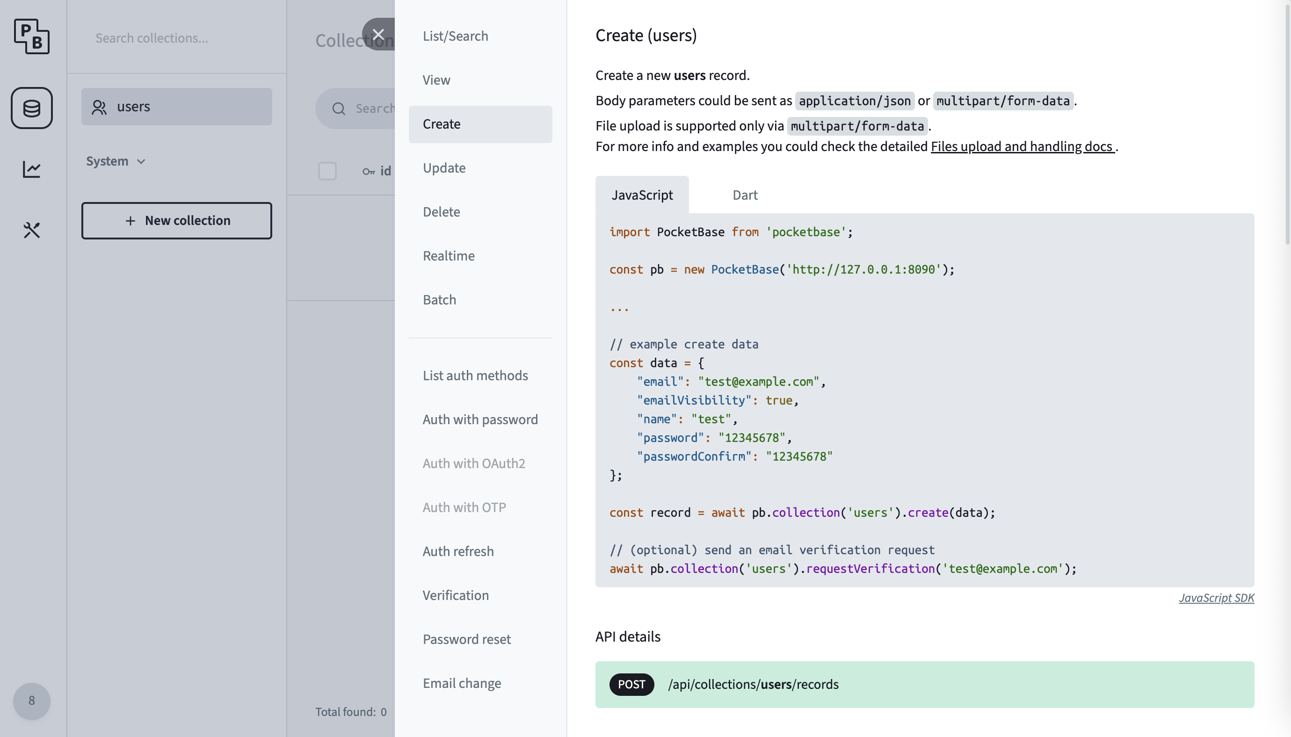
Task: Close the API preview panel
Action: 378,35
